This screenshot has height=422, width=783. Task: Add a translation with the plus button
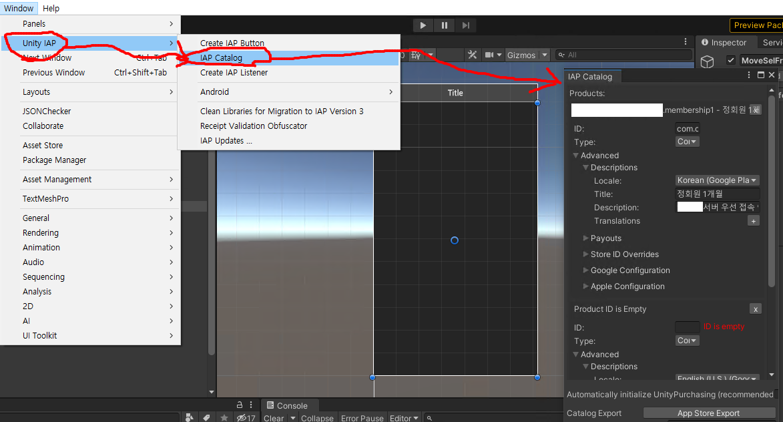pyautogui.click(x=754, y=221)
